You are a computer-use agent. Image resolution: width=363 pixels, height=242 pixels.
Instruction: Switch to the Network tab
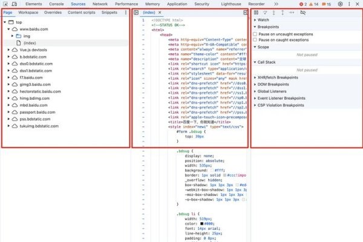click(100, 4)
